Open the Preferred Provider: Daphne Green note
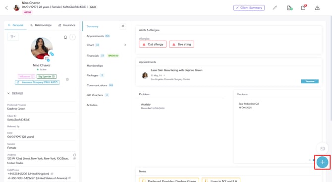This screenshot has height=182, width=332. [x=169, y=180]
